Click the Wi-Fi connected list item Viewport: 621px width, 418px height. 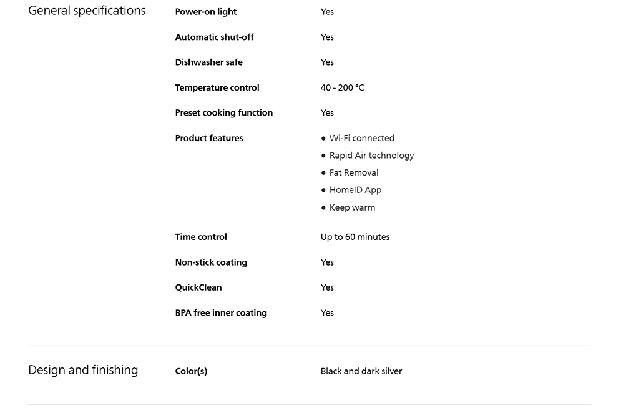(361, 138)
